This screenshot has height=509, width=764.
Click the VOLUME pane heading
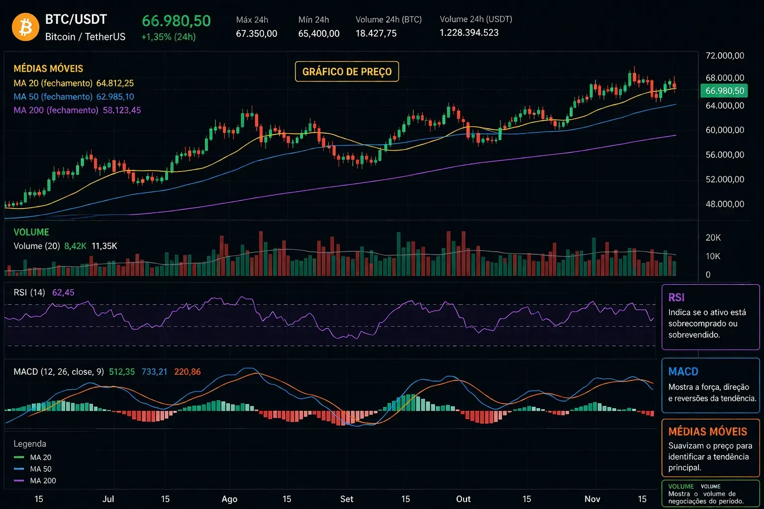click(31, 232)
